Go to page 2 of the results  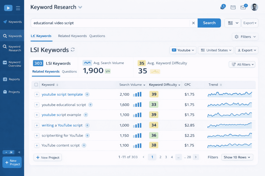click(x=160, y=157)
